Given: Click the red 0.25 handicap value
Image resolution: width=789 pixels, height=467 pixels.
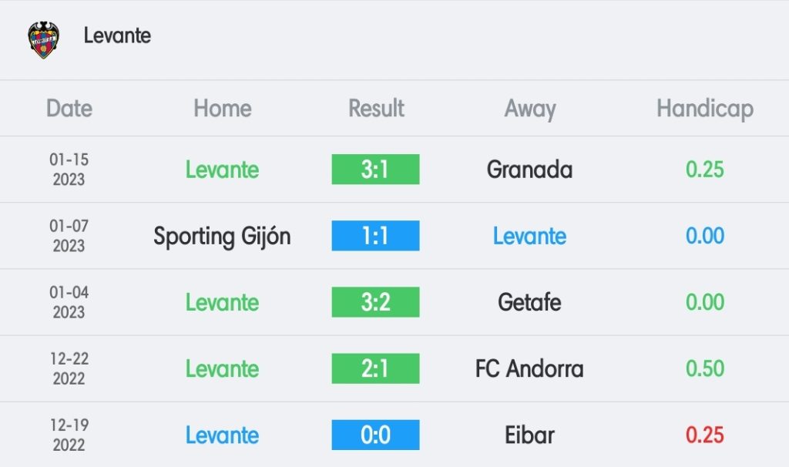Looking at the screenshot, I should coord(704,435).
